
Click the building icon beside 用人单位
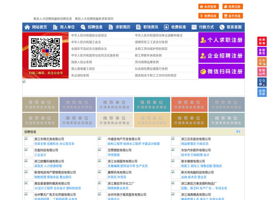coord(55,27)
